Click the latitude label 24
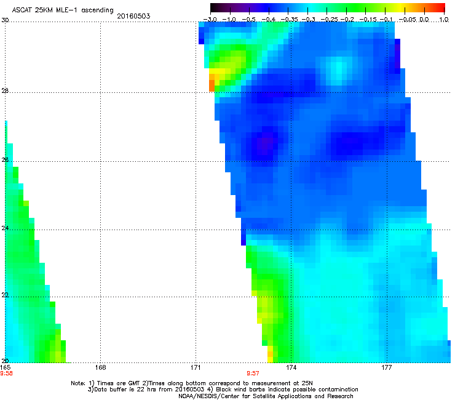 (5, 228)
